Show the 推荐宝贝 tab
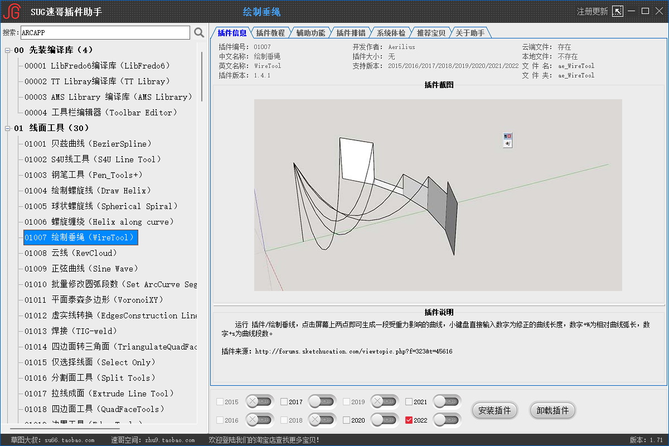 [x=431, y=33]
